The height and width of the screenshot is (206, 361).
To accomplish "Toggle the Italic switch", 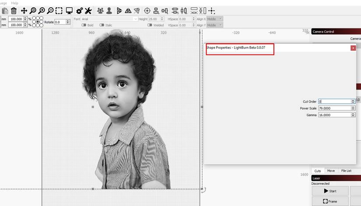I will [x=102, y=25].
